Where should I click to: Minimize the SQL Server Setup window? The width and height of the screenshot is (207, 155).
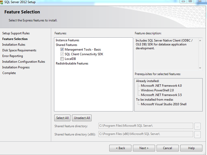(183, 1)
